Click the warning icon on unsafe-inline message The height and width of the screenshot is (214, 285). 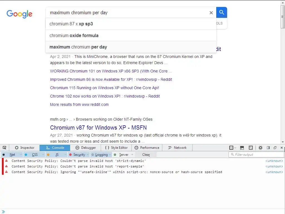(x=6, y=172)
